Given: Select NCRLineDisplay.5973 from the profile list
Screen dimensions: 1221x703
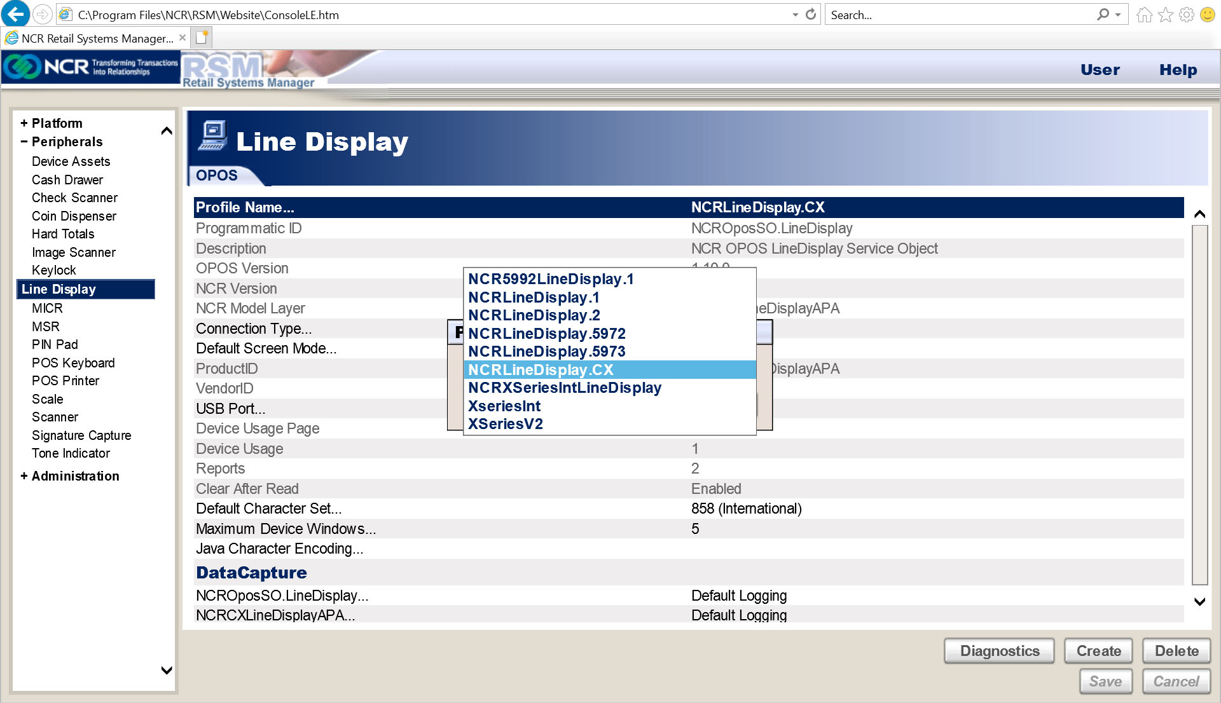Looking at the screenshot, I should click(x=546, y=351).
